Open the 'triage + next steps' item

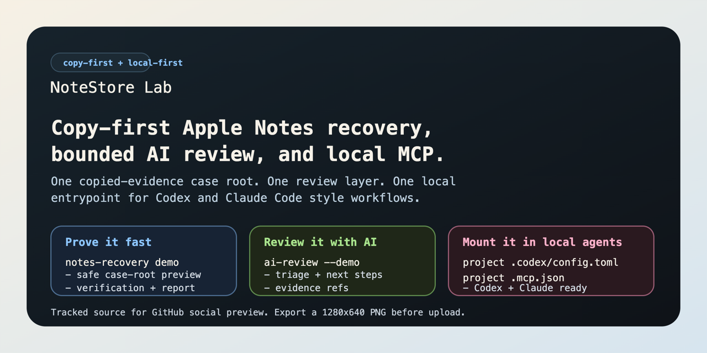[x=323, y=275]
